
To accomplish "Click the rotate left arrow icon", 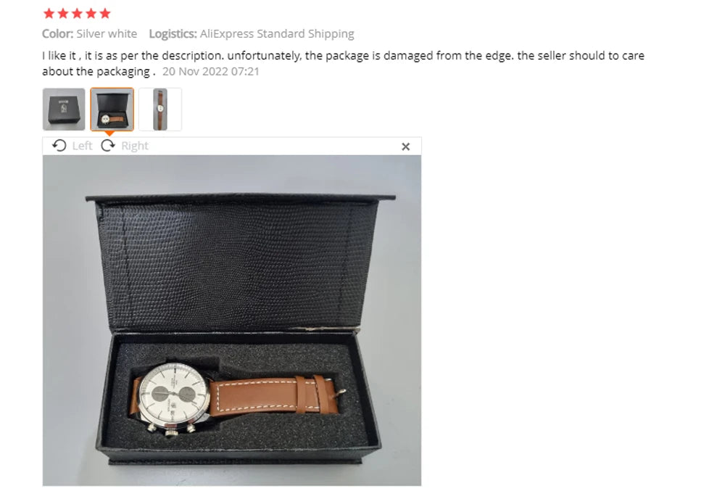I will [59, 146].
